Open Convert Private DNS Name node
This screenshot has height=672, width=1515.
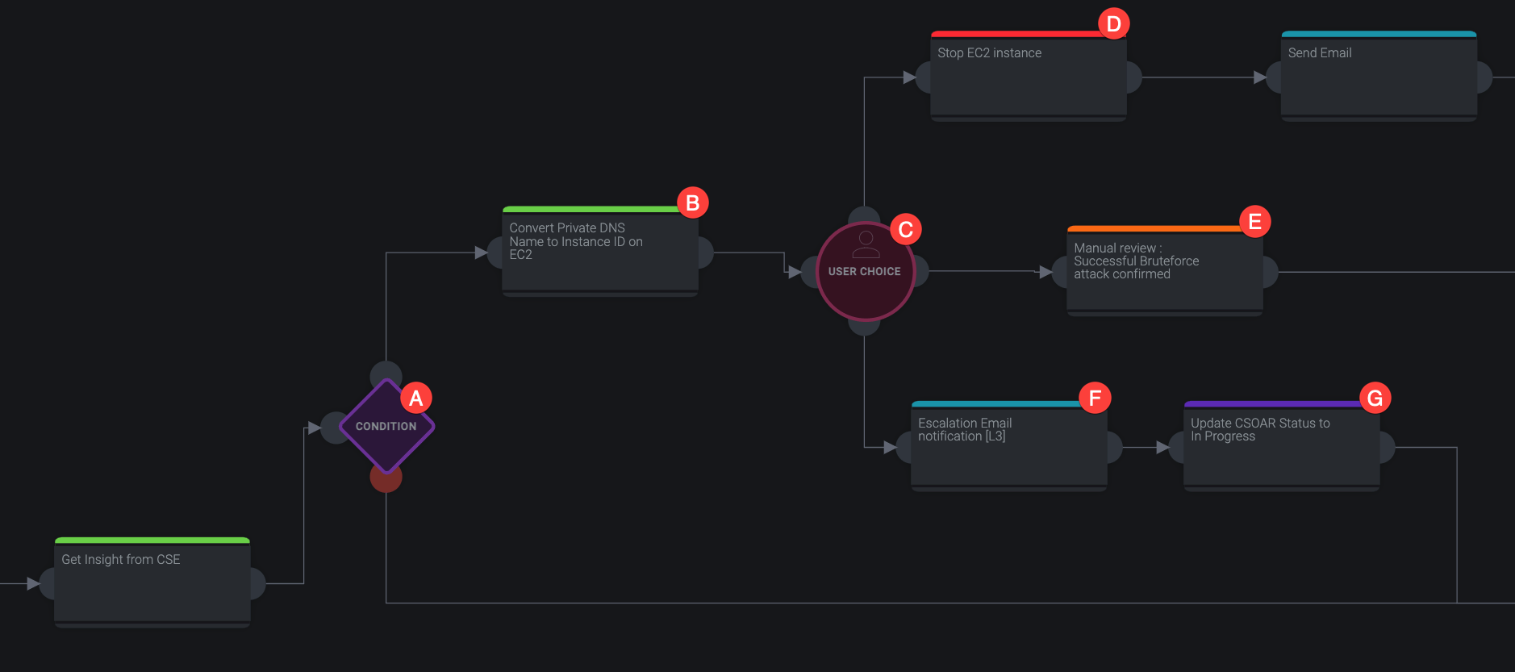[599, 253]
